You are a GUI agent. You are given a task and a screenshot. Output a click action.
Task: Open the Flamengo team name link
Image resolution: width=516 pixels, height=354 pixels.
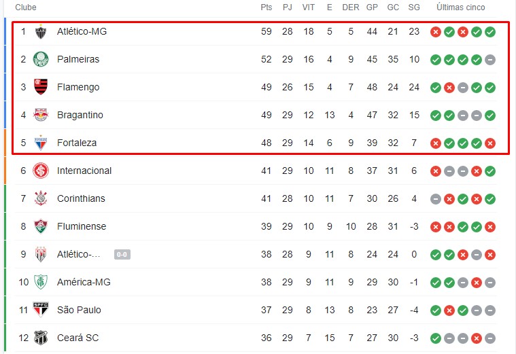(78, 88)
